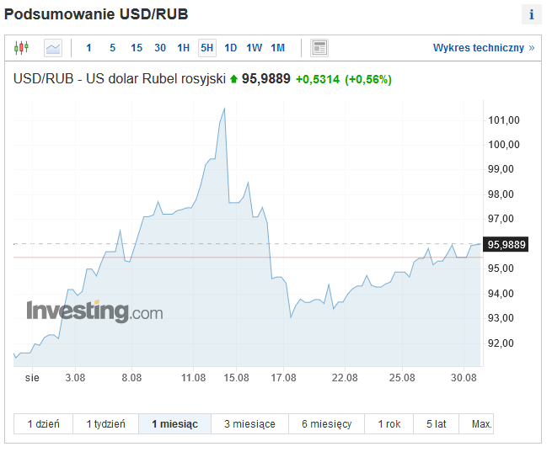Viewport: 552px width, 452px height.
Task: Click the news overlay table icon
Action: [319, 48]
